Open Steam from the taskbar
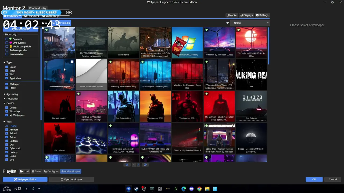The width and height of the screenshot is (344, 193). [x=136, y=189]
